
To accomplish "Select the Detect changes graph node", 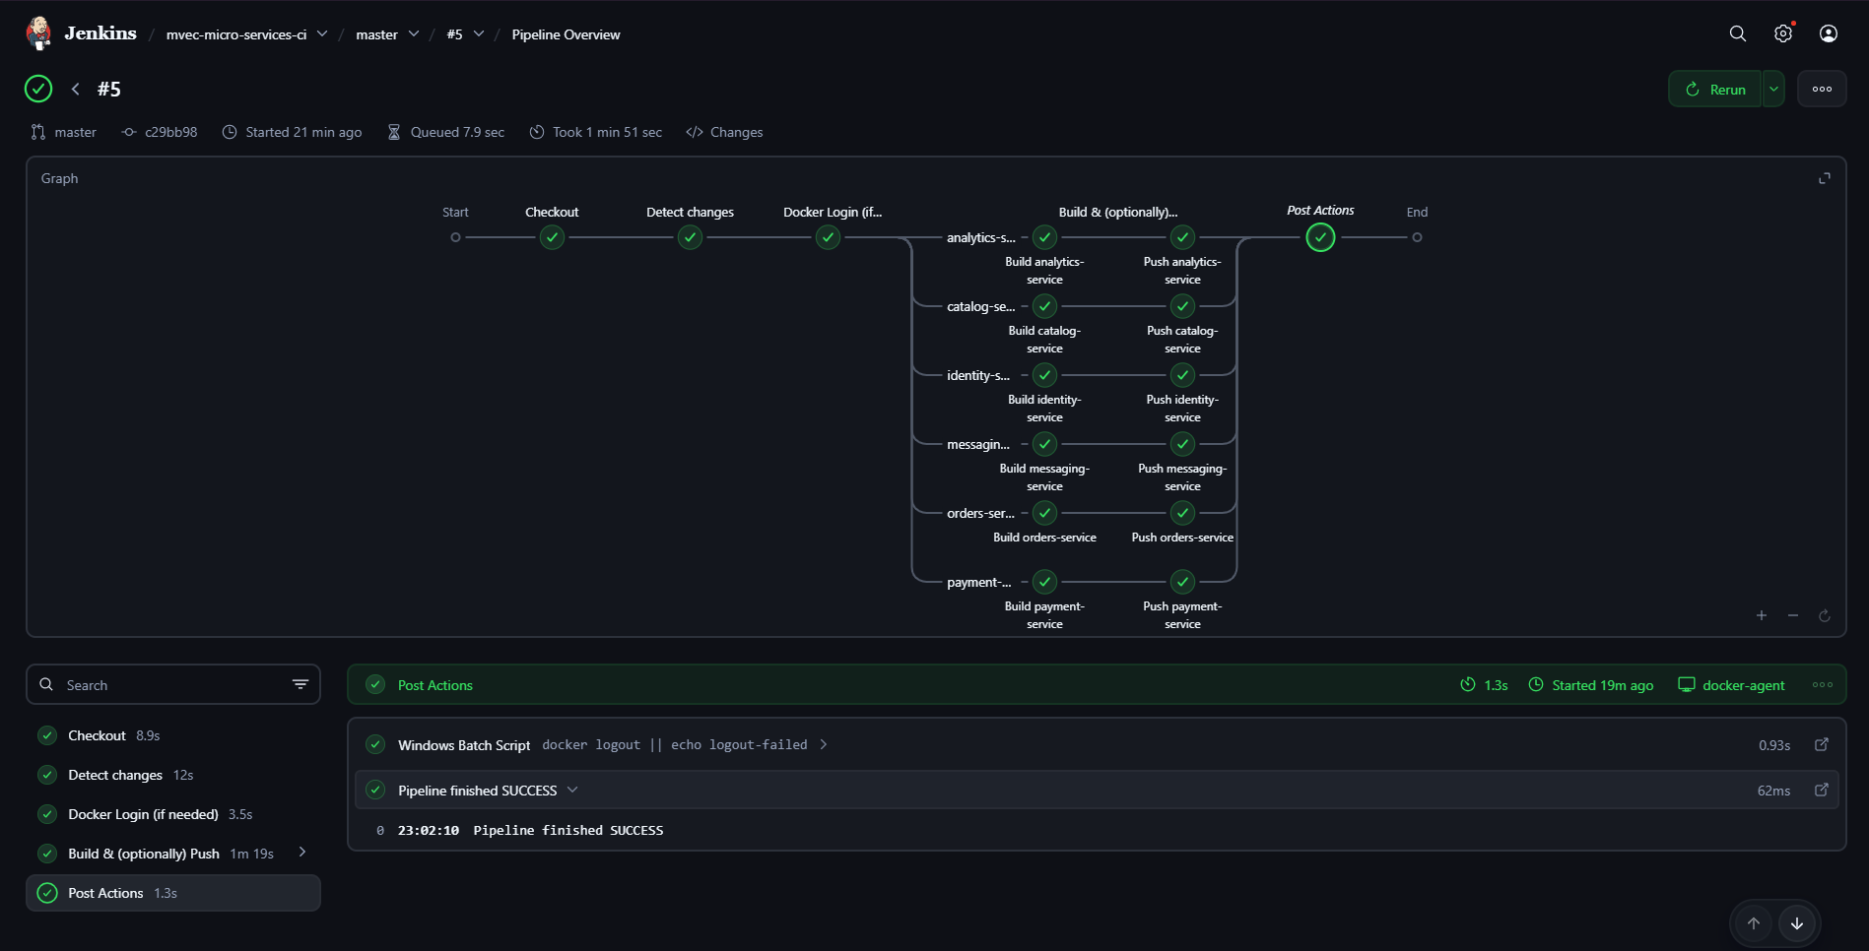I will pos(690,237).
